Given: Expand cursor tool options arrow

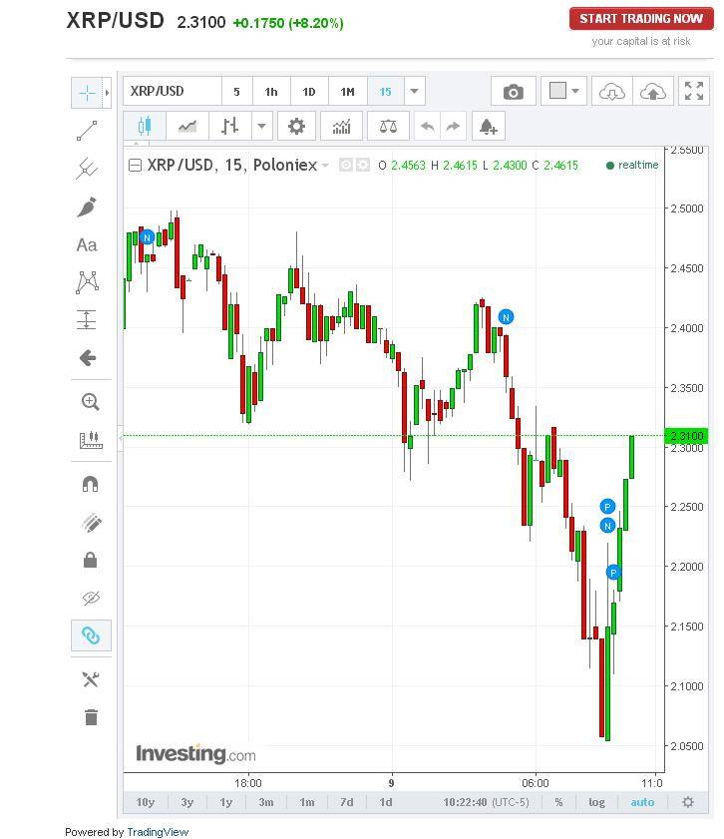Looking at the screenshot, I should 107,93.
